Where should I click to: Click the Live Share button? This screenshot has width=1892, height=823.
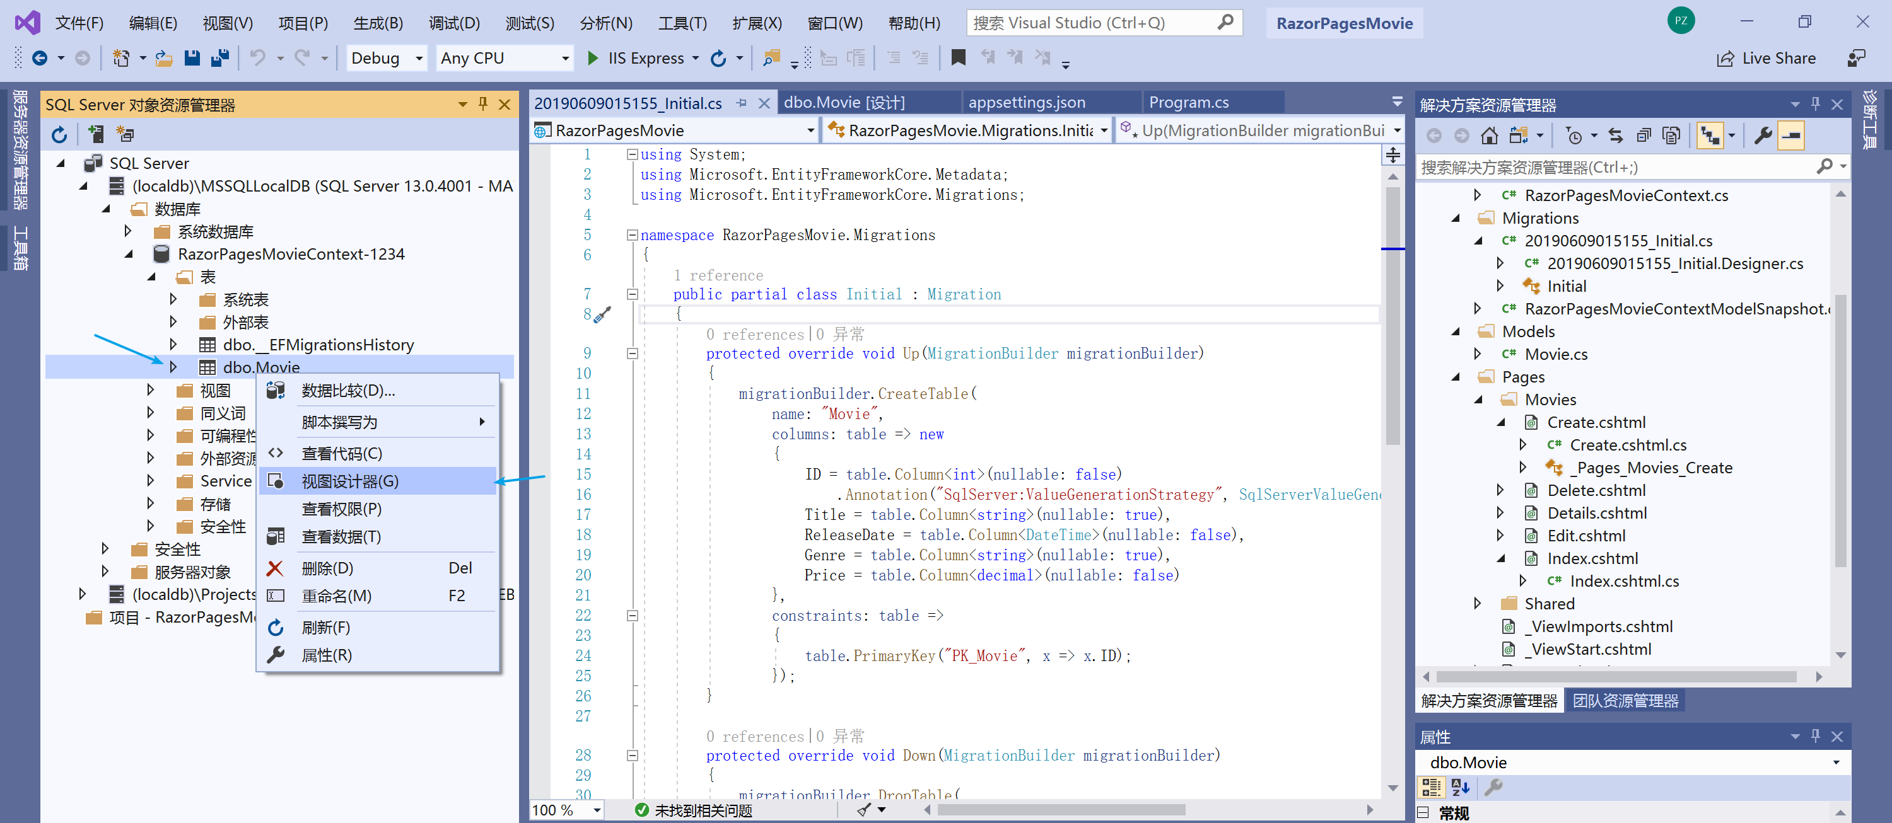click(1766, 58)
